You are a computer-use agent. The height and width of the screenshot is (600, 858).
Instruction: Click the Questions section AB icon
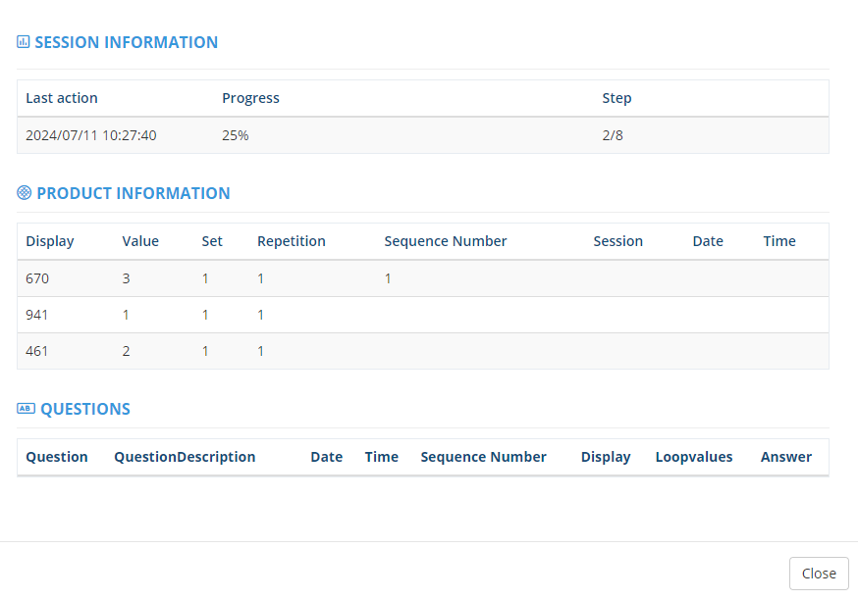26,409
